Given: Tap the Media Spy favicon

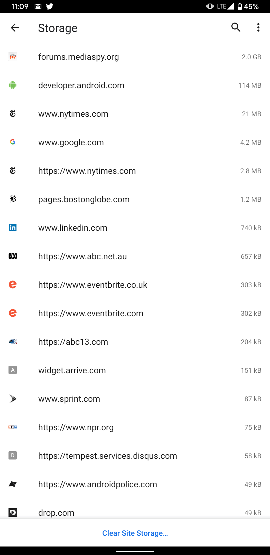Looking at the screenshot, I should pos(13,57).
